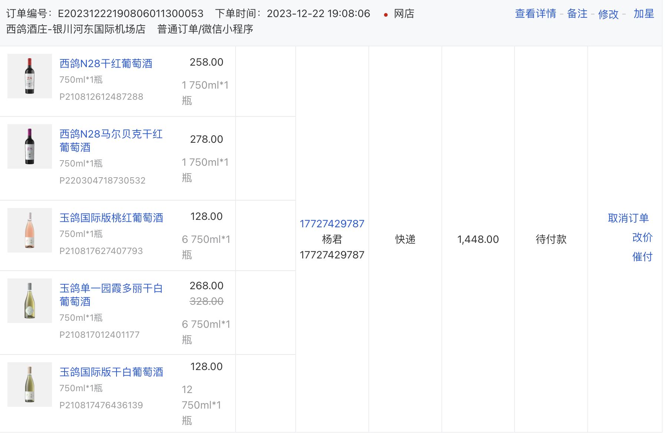Click the 待付款 payment status text

(x=551, y=240)
